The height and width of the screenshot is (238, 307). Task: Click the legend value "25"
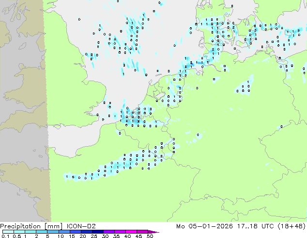(x=94, y=236)
